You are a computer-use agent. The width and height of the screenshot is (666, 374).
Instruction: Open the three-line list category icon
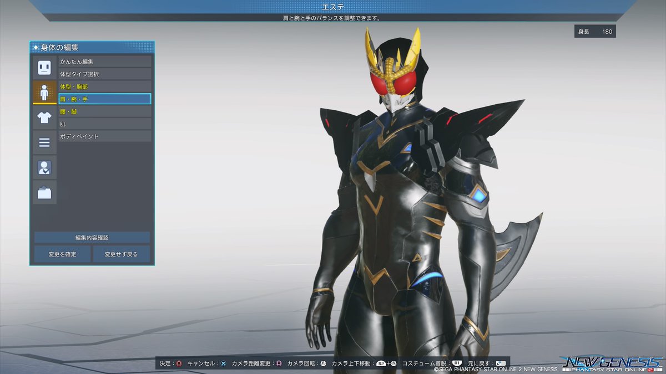point(44,143)
